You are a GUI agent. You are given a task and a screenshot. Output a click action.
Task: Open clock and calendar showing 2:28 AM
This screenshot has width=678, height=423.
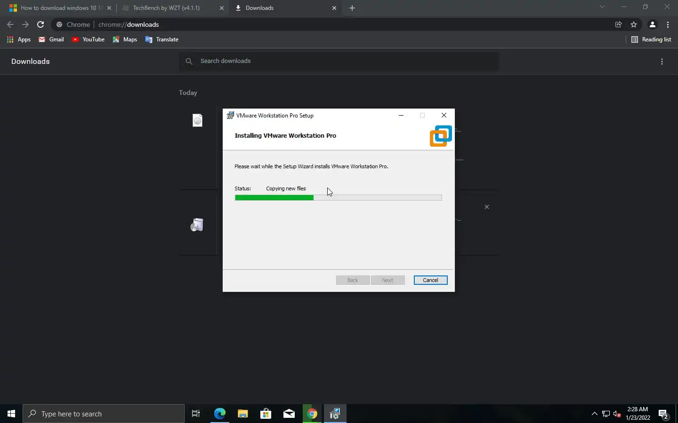tap(638, 414)
